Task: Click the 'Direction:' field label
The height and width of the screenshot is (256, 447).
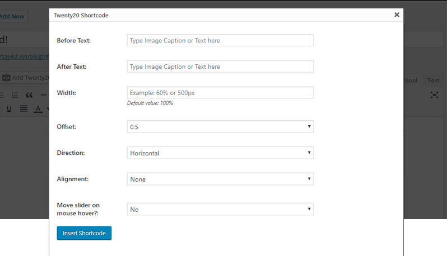Action: point(71,153)
